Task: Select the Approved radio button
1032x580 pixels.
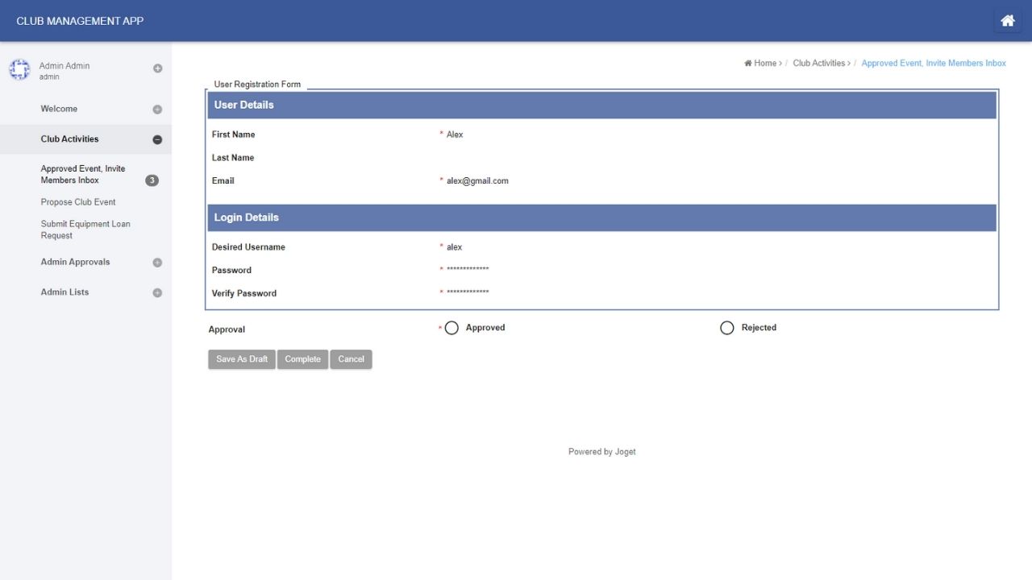Action: 451,328
